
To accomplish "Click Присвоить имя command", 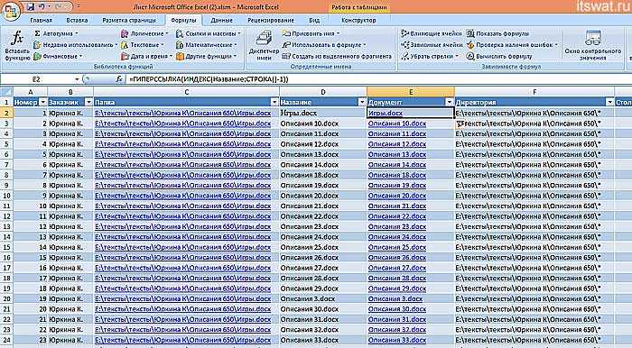I will 311,33.
